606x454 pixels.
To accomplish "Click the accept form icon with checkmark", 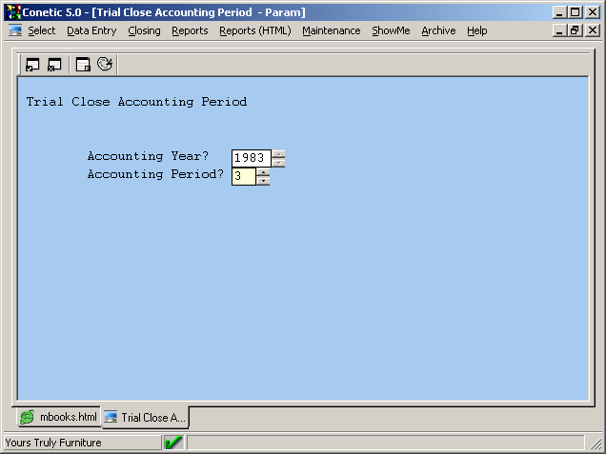I will pyautogui.click(x=32, y=65).
